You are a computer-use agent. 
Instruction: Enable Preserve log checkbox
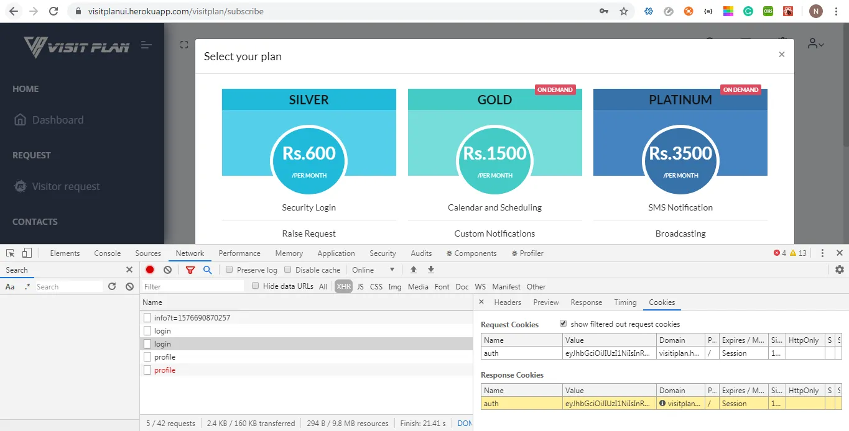coord(230,270)
